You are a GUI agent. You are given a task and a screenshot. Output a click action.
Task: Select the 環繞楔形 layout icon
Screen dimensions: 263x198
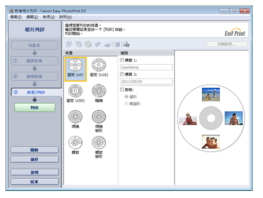coord(99,121)
